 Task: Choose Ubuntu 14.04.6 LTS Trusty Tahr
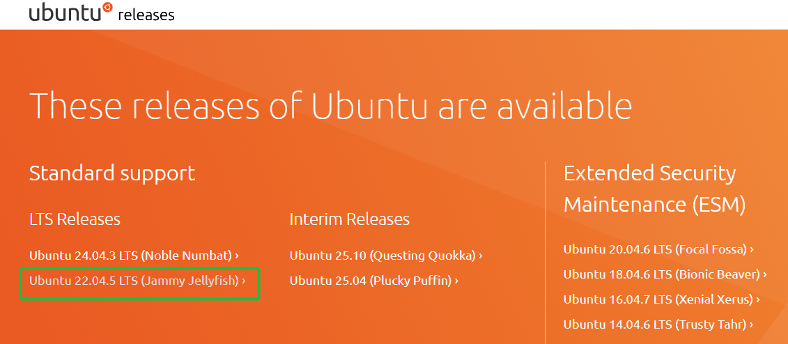654,325
